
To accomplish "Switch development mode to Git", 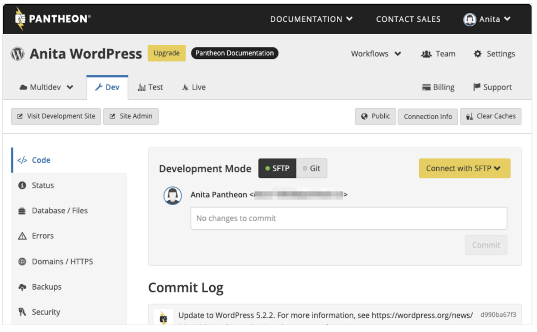I will 312,168.
